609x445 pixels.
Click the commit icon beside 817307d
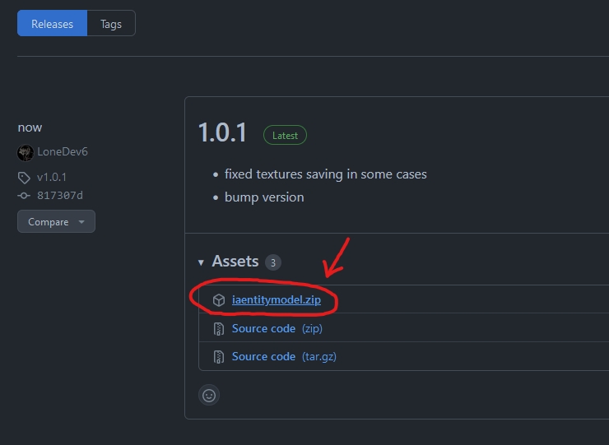25,196
